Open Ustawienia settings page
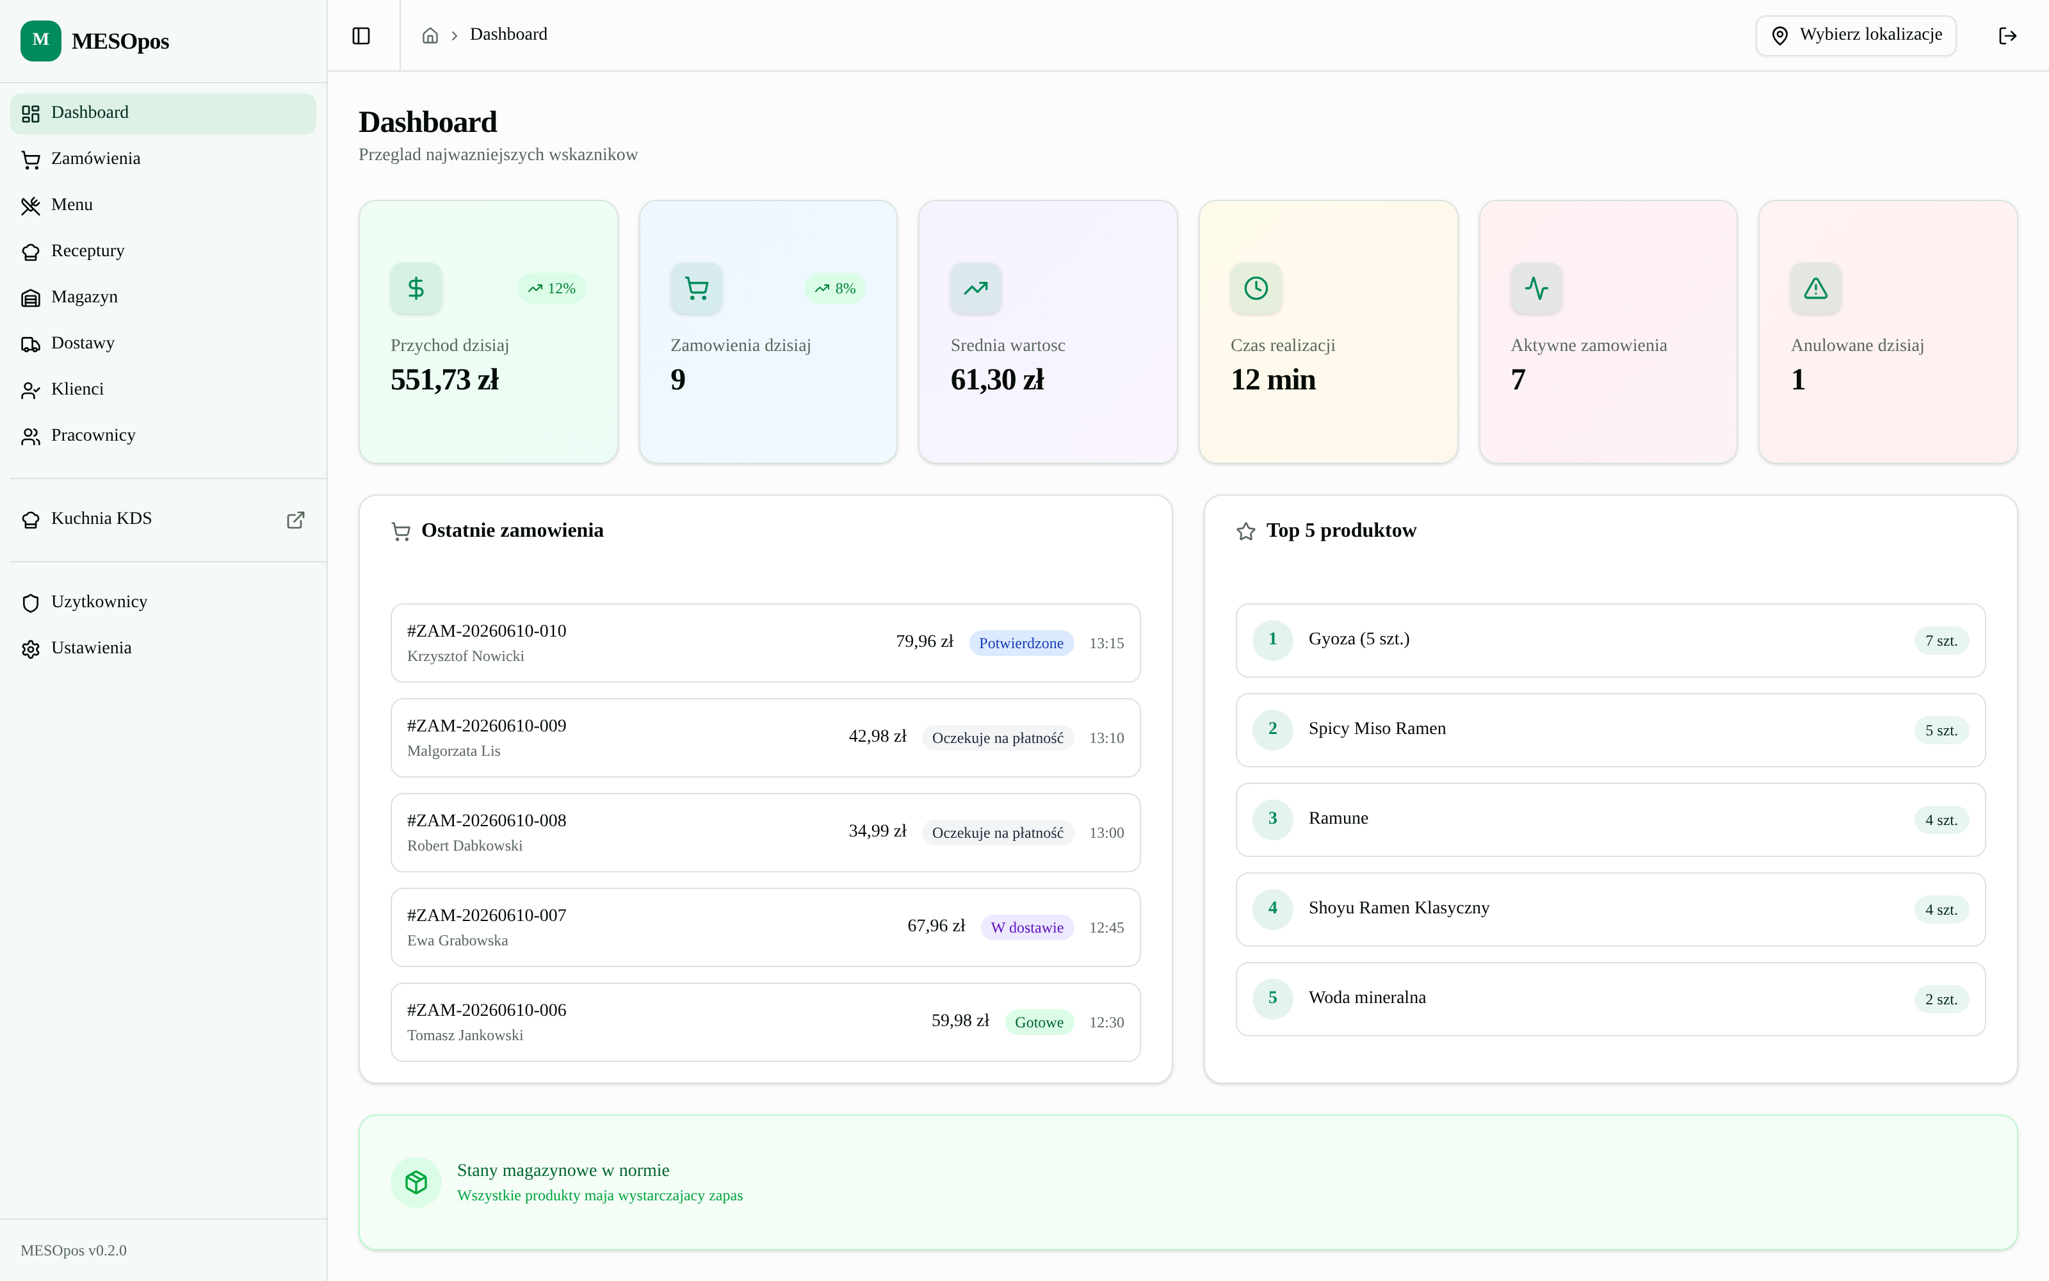The width and height of the screenshot is (2049, 1281). 163,649
